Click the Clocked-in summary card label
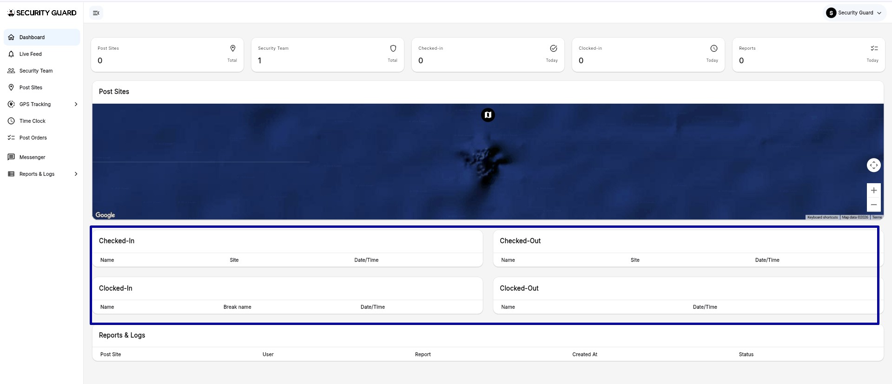The width and height of the screenshot is (892, 384). (590, 48)
